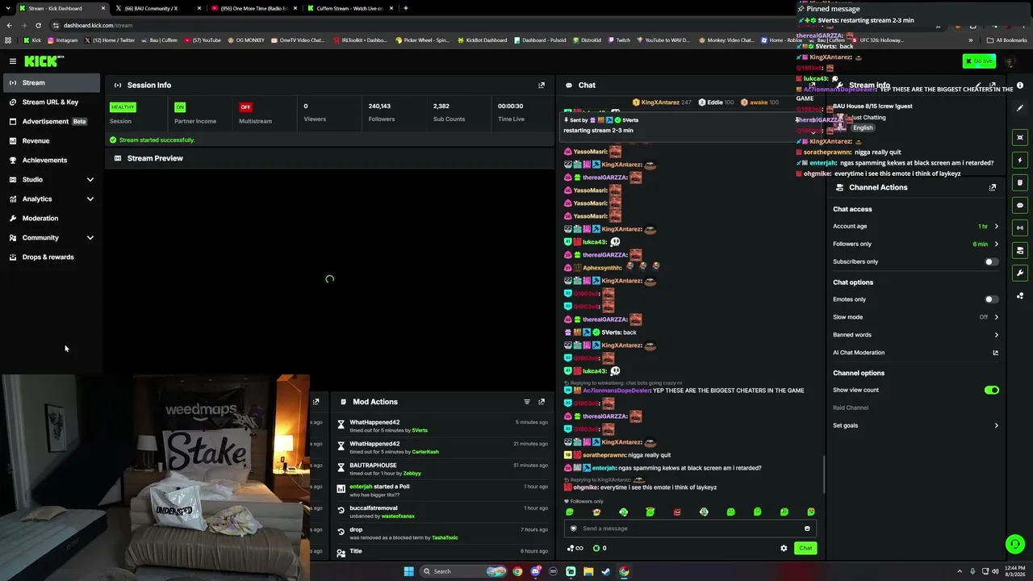The image size is (1033, 581).
Task: Open the Moderation page
Action: pos(52,218)
